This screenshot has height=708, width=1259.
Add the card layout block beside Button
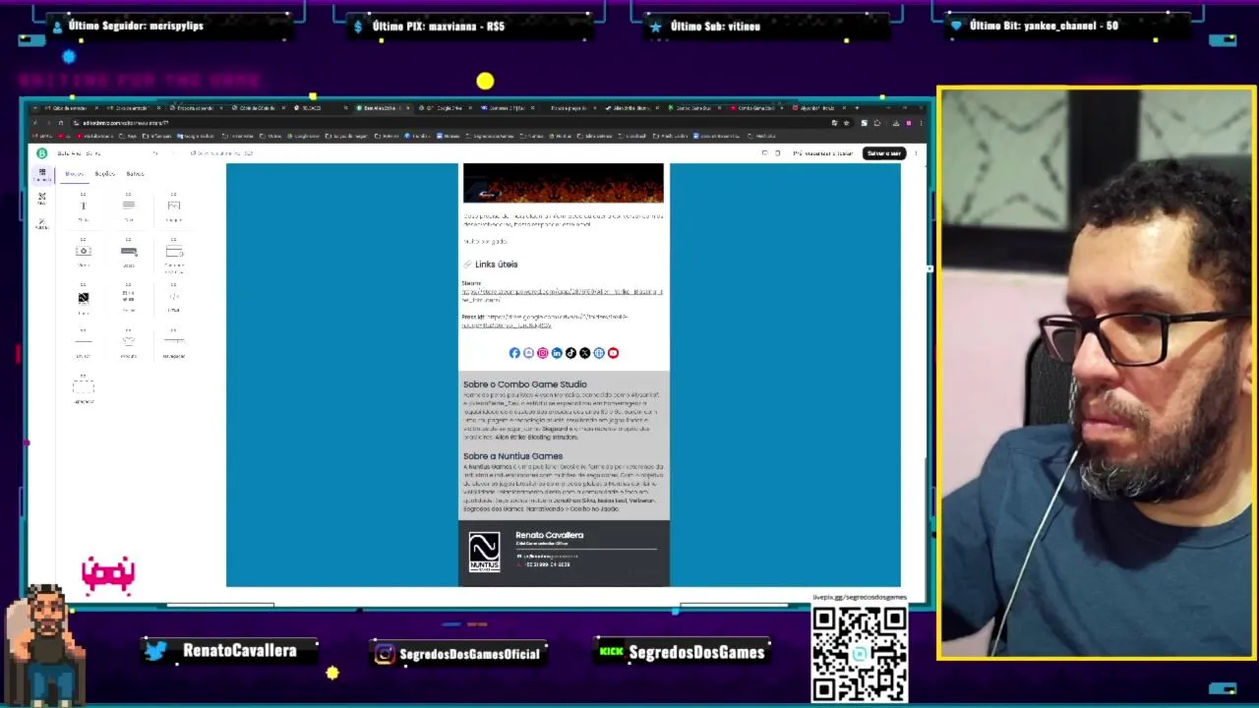(x=174, y=254)
